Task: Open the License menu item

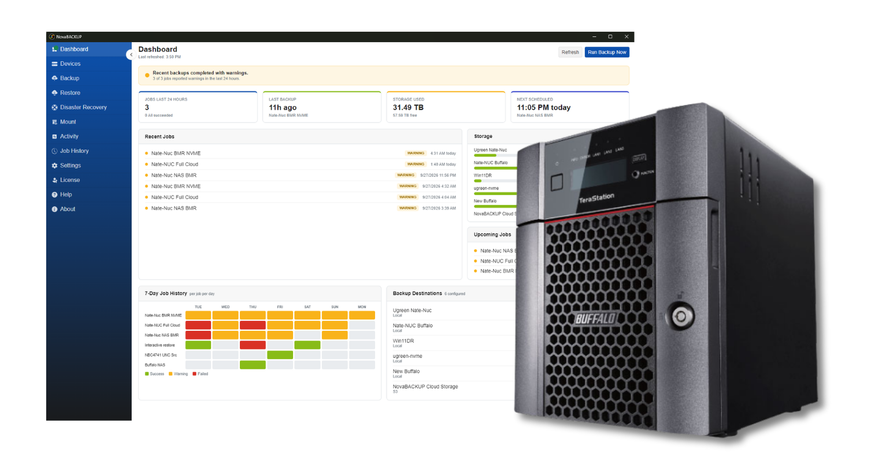Action: tap(89, 180)
